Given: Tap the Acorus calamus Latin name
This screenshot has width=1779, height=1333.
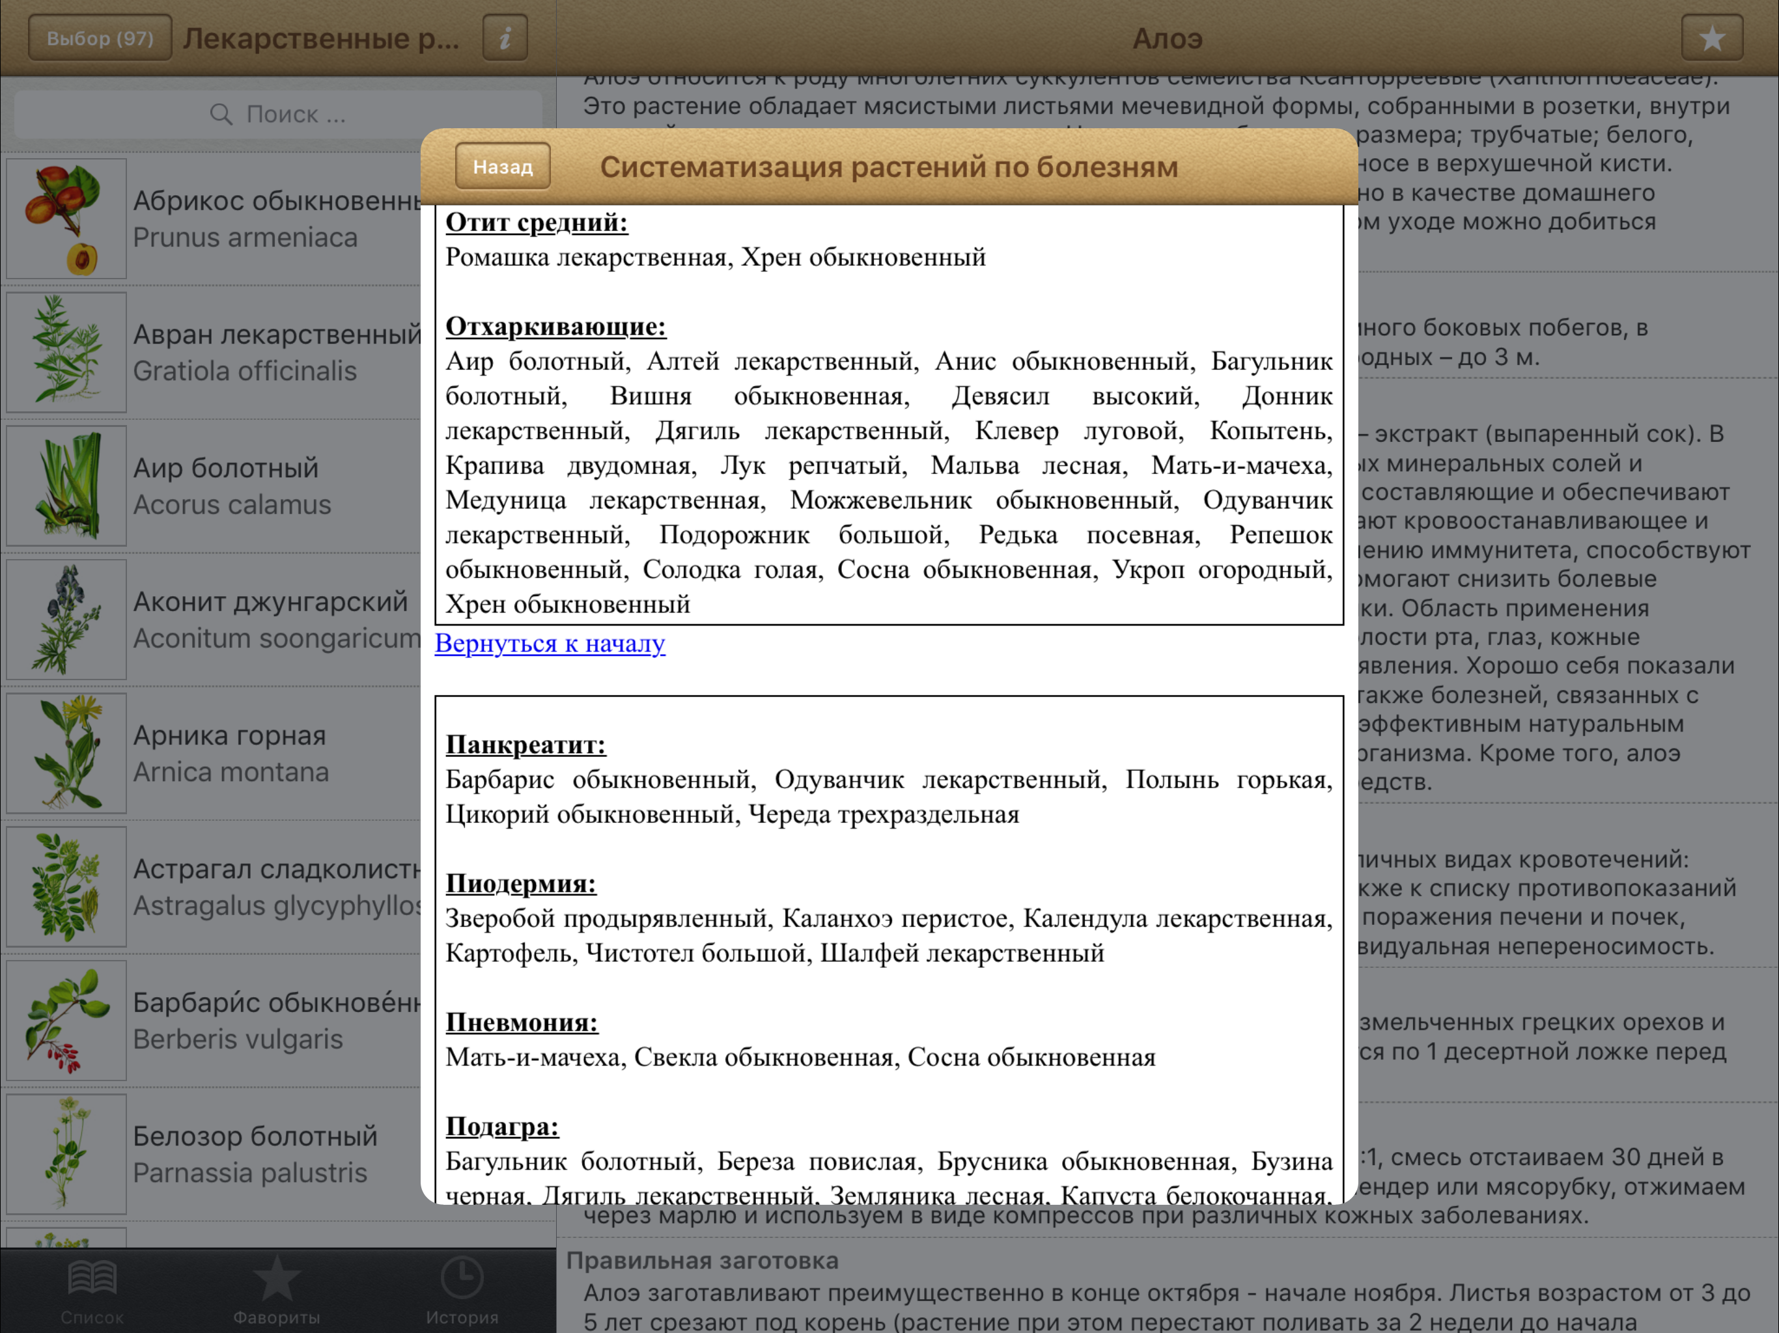Looking at the screenshot, I should pos(232,505).
